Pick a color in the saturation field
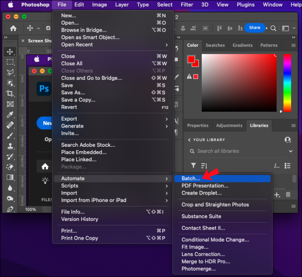 coord(239,83)
